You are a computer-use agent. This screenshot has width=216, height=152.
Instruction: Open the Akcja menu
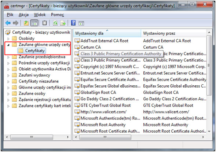click(24, 15)
